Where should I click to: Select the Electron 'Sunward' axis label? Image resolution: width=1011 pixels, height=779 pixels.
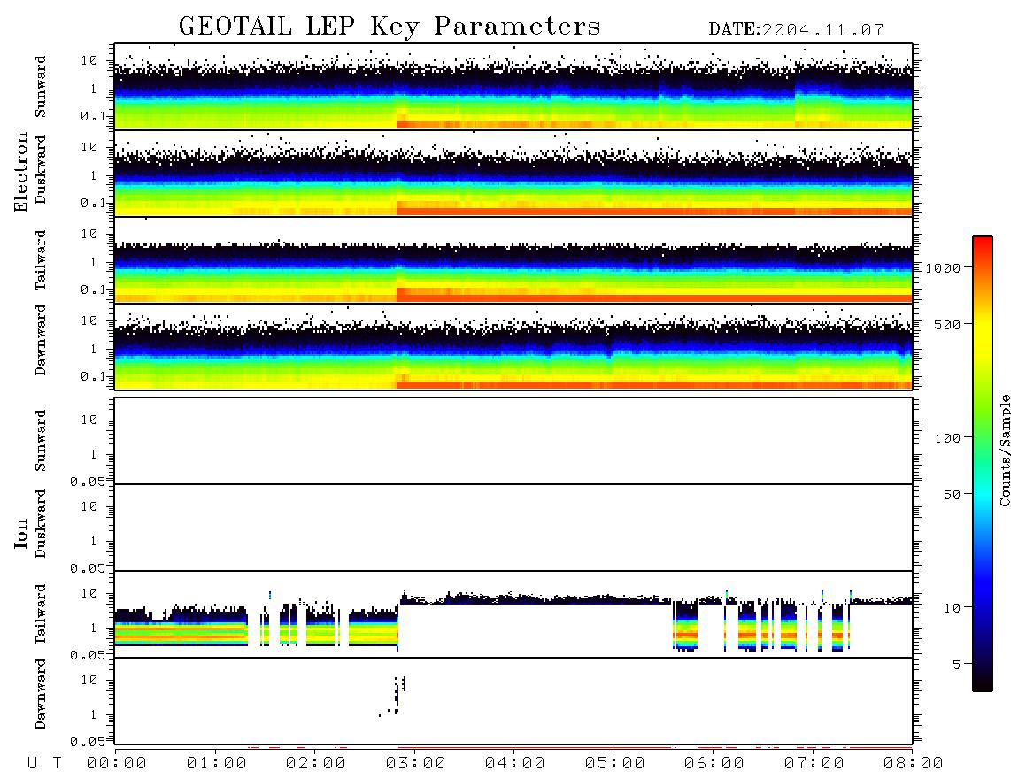click(41, 87)
